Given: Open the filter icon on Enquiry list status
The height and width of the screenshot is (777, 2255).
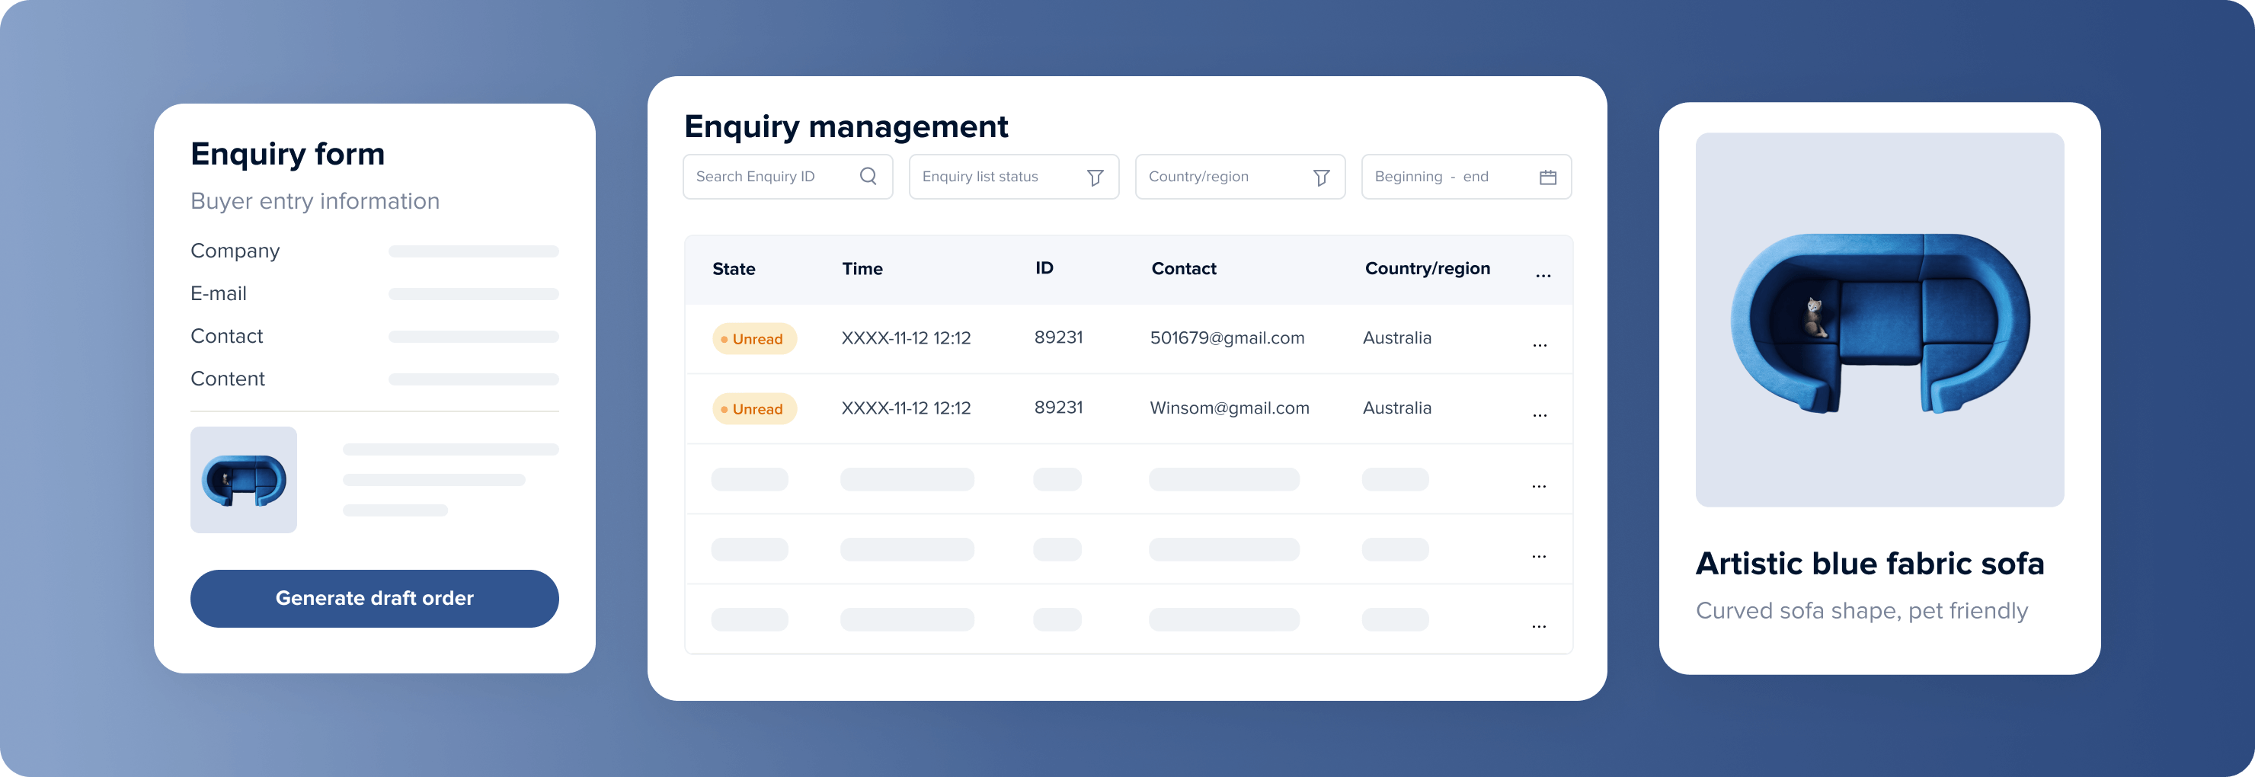Looking at the screenshot, I should click(x=1096, y=177).
